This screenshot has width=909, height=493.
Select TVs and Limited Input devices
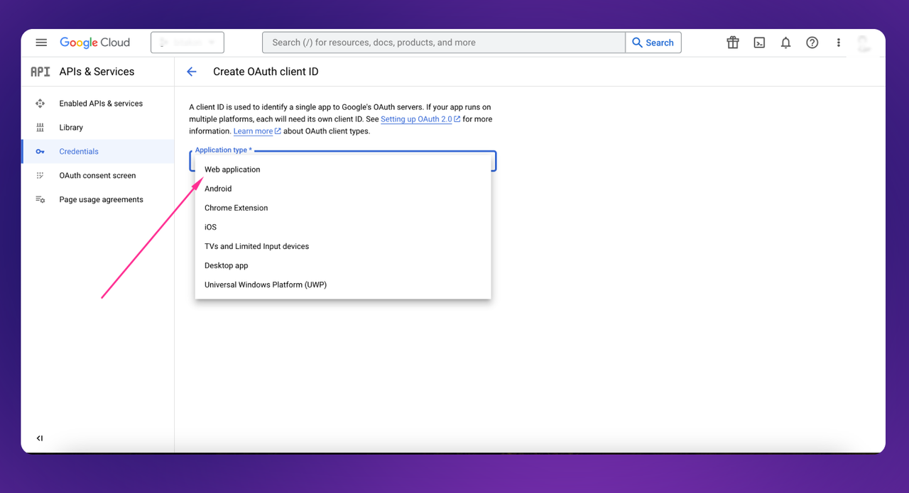[343, 246]
